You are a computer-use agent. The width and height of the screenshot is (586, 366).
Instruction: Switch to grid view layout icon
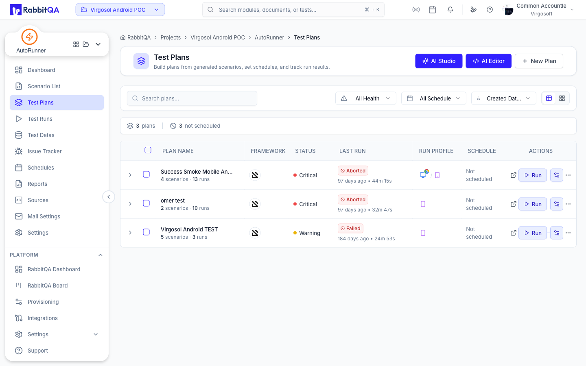(562, 98)
